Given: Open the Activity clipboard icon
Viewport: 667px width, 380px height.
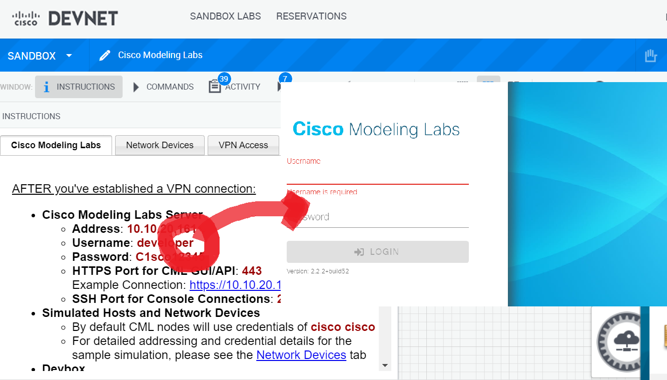Looking at the screenshot, I should tap(215, 87).
